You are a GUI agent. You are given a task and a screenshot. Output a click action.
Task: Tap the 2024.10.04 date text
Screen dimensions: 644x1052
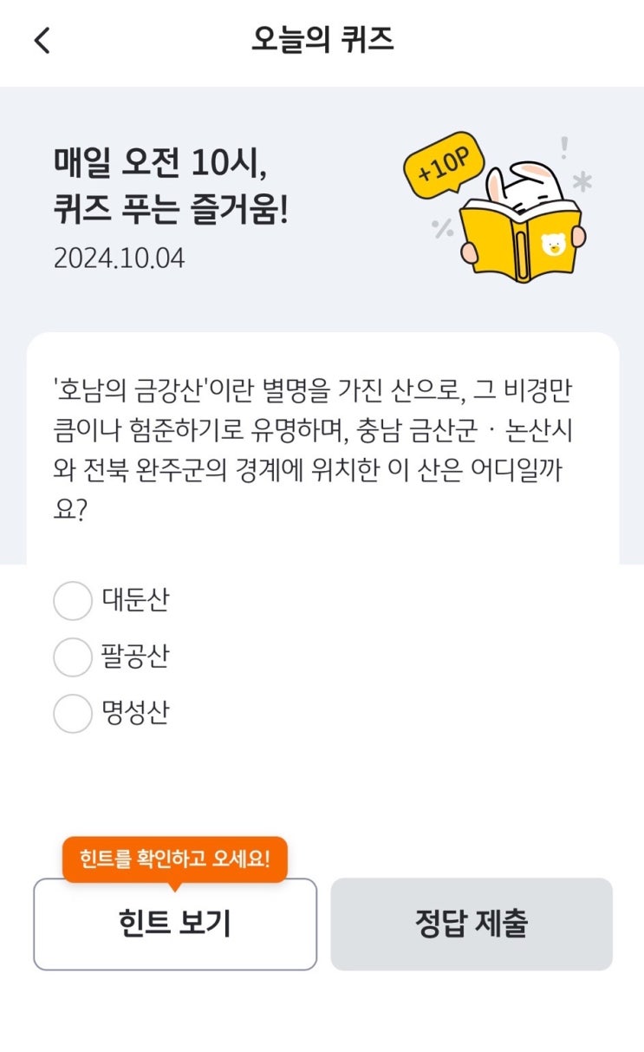click(119, 258)
